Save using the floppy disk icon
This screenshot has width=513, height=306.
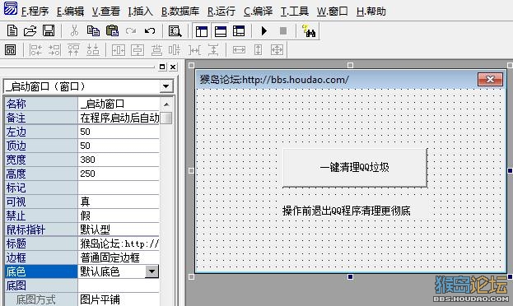(49, 30)
